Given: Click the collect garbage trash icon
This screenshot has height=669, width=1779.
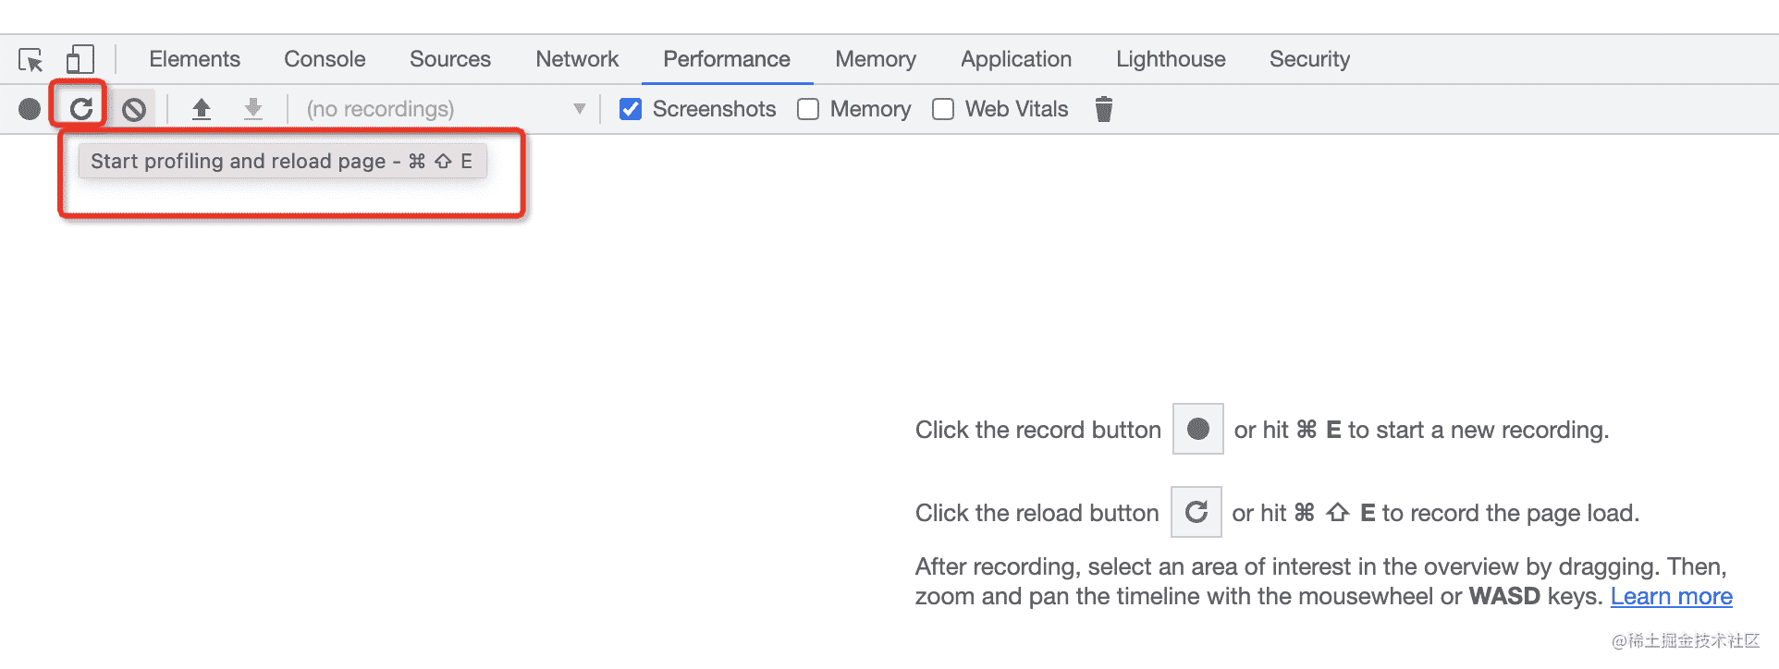Looking at the screenshot, I should coord(1103,110).
